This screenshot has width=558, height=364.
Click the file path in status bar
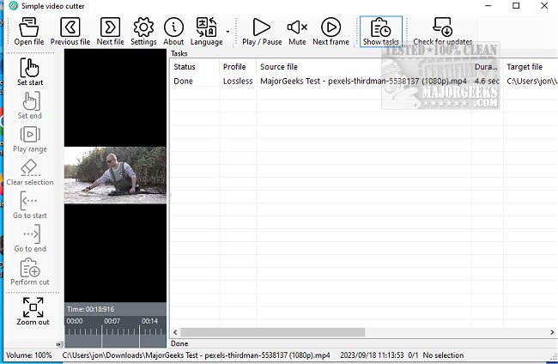[196, 355]
